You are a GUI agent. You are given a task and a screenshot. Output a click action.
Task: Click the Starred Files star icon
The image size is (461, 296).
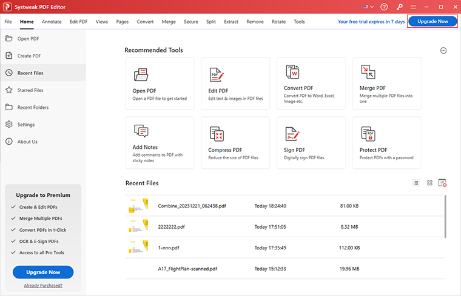(x=9, y=90)
